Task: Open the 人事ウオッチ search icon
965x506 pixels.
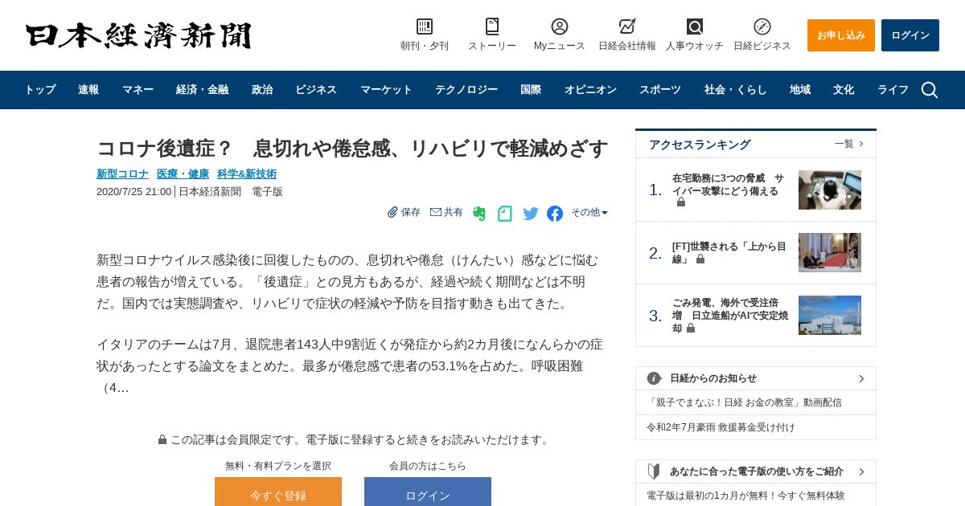Action: click(x=695, y=27)
